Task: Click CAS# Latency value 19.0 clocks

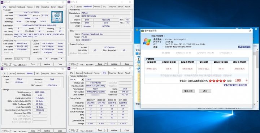Action: [x=40, y=98]
